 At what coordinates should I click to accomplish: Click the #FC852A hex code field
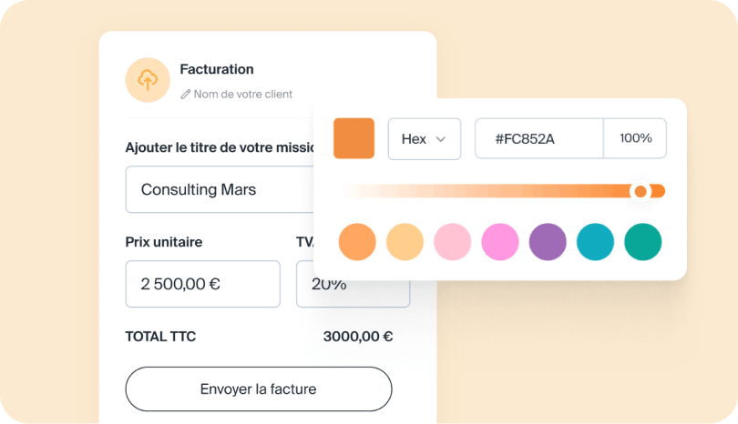[x=538, y=139]
